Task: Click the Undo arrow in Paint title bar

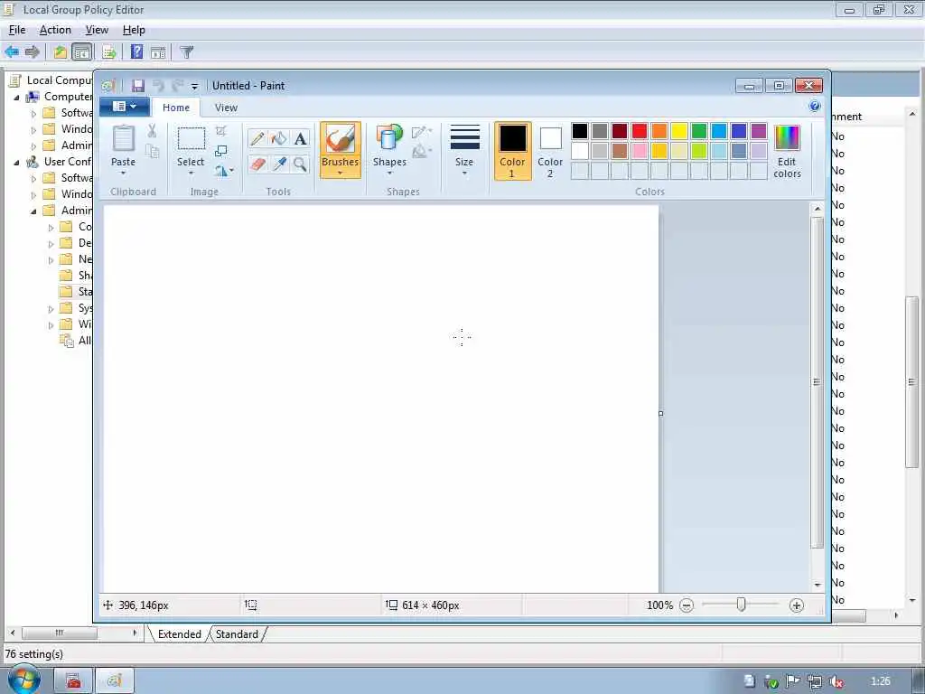Action: (158, 86)
